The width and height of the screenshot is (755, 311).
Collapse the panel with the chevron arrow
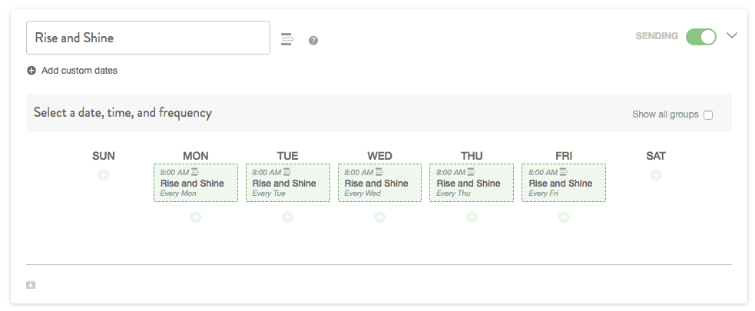tap(732, 35)
